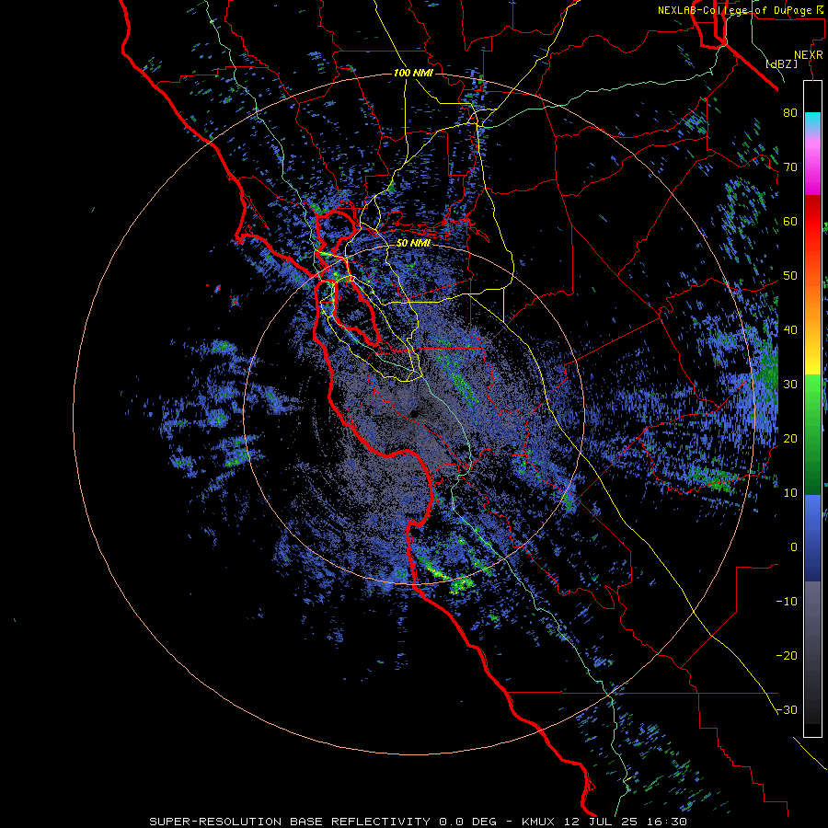Click the 70 value on the dBZ scale
Viewport: 828px width, 828px height.
pos(790,167)
